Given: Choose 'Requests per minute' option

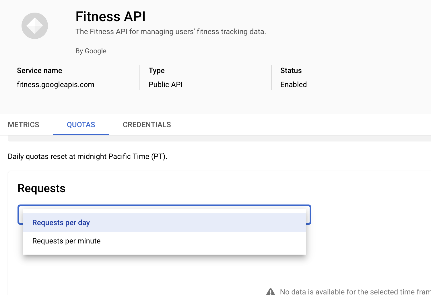Looking at the screenshot, I should tap(164, 241).
